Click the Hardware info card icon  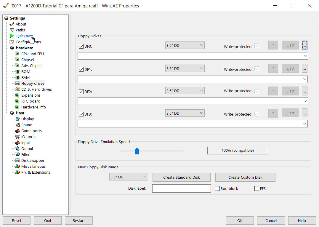17,107
